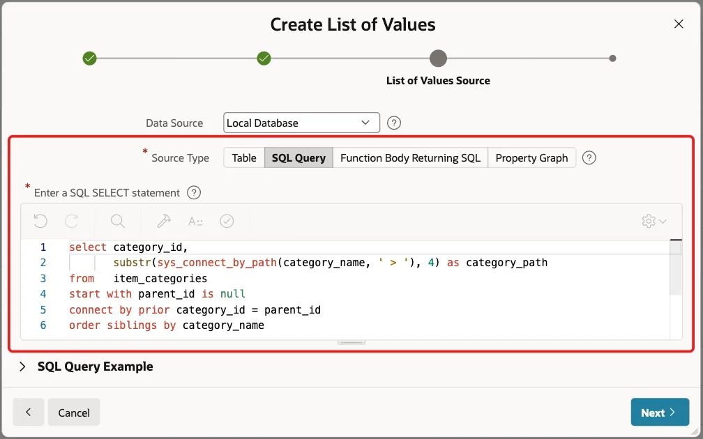Select the final wizard step dot
The width and height of the screenshot is (703, 439).
click(x=612, y=59)
